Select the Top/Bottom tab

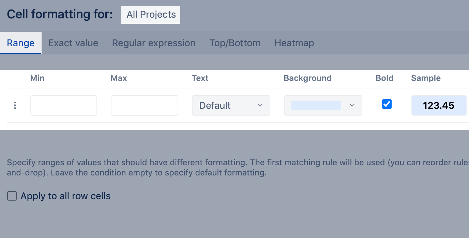tap(235, 43)
